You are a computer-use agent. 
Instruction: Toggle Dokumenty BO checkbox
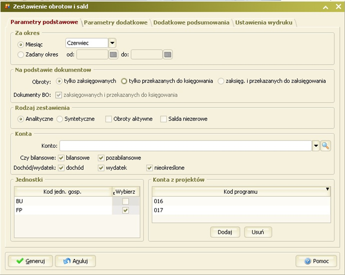(58, 95)
